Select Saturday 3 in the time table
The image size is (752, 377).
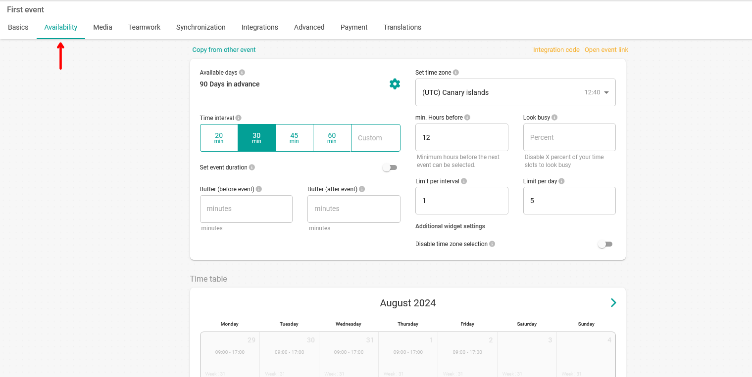527,354
